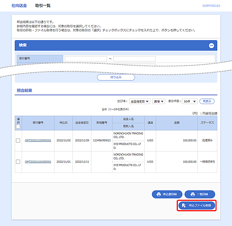Viewport: 232px width, 226px height.
Task: Click the status cell 一時保存待ち
Action: (x=207, y=162)
